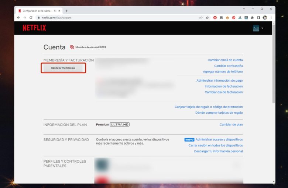Open the extensions puzzle menu
Screen dimensions: 288x188
coord(252,18)
